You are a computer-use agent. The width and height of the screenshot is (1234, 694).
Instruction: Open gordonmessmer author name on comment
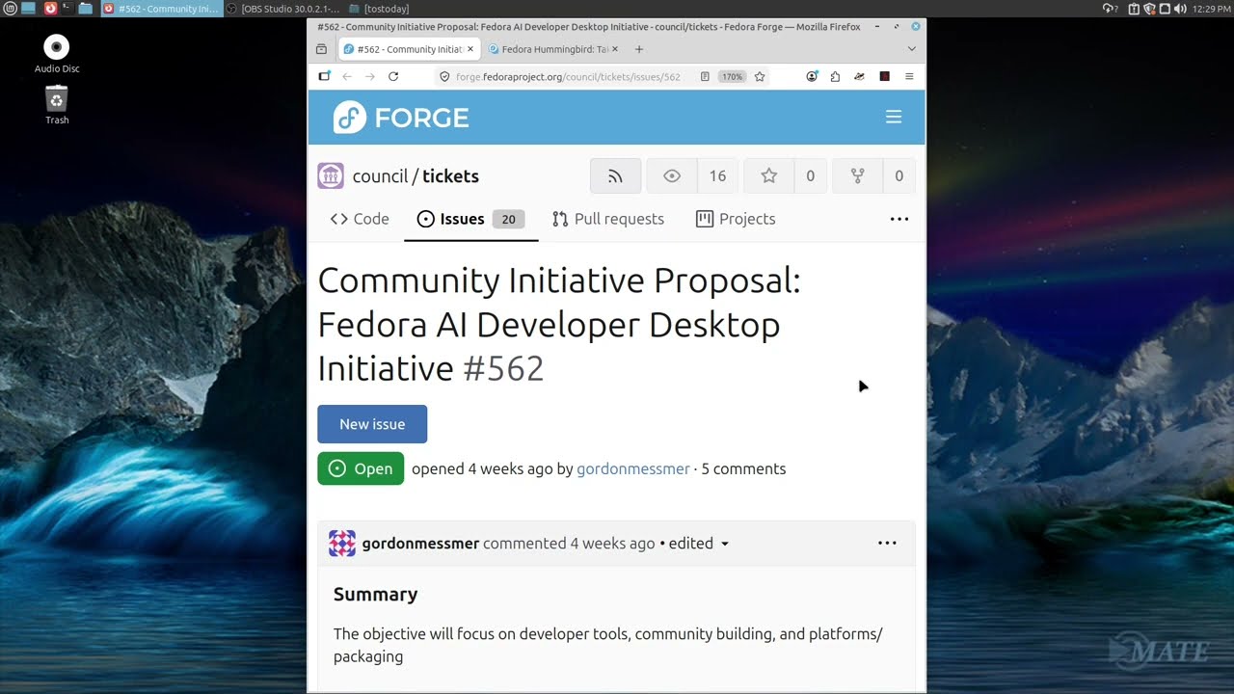pos(420,544)
